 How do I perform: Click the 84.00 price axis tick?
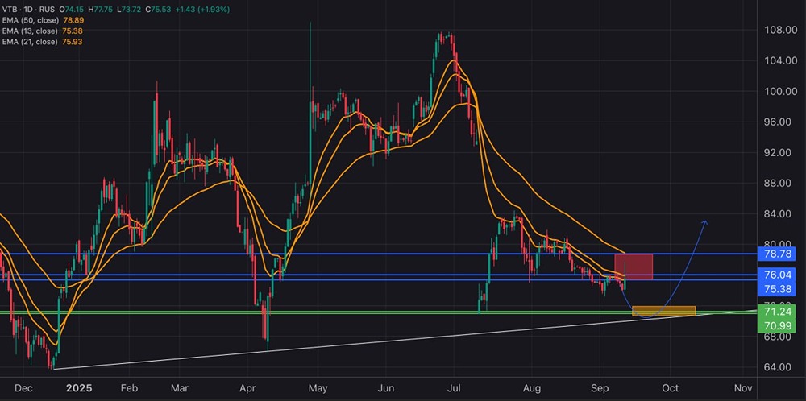pos(777,214)
